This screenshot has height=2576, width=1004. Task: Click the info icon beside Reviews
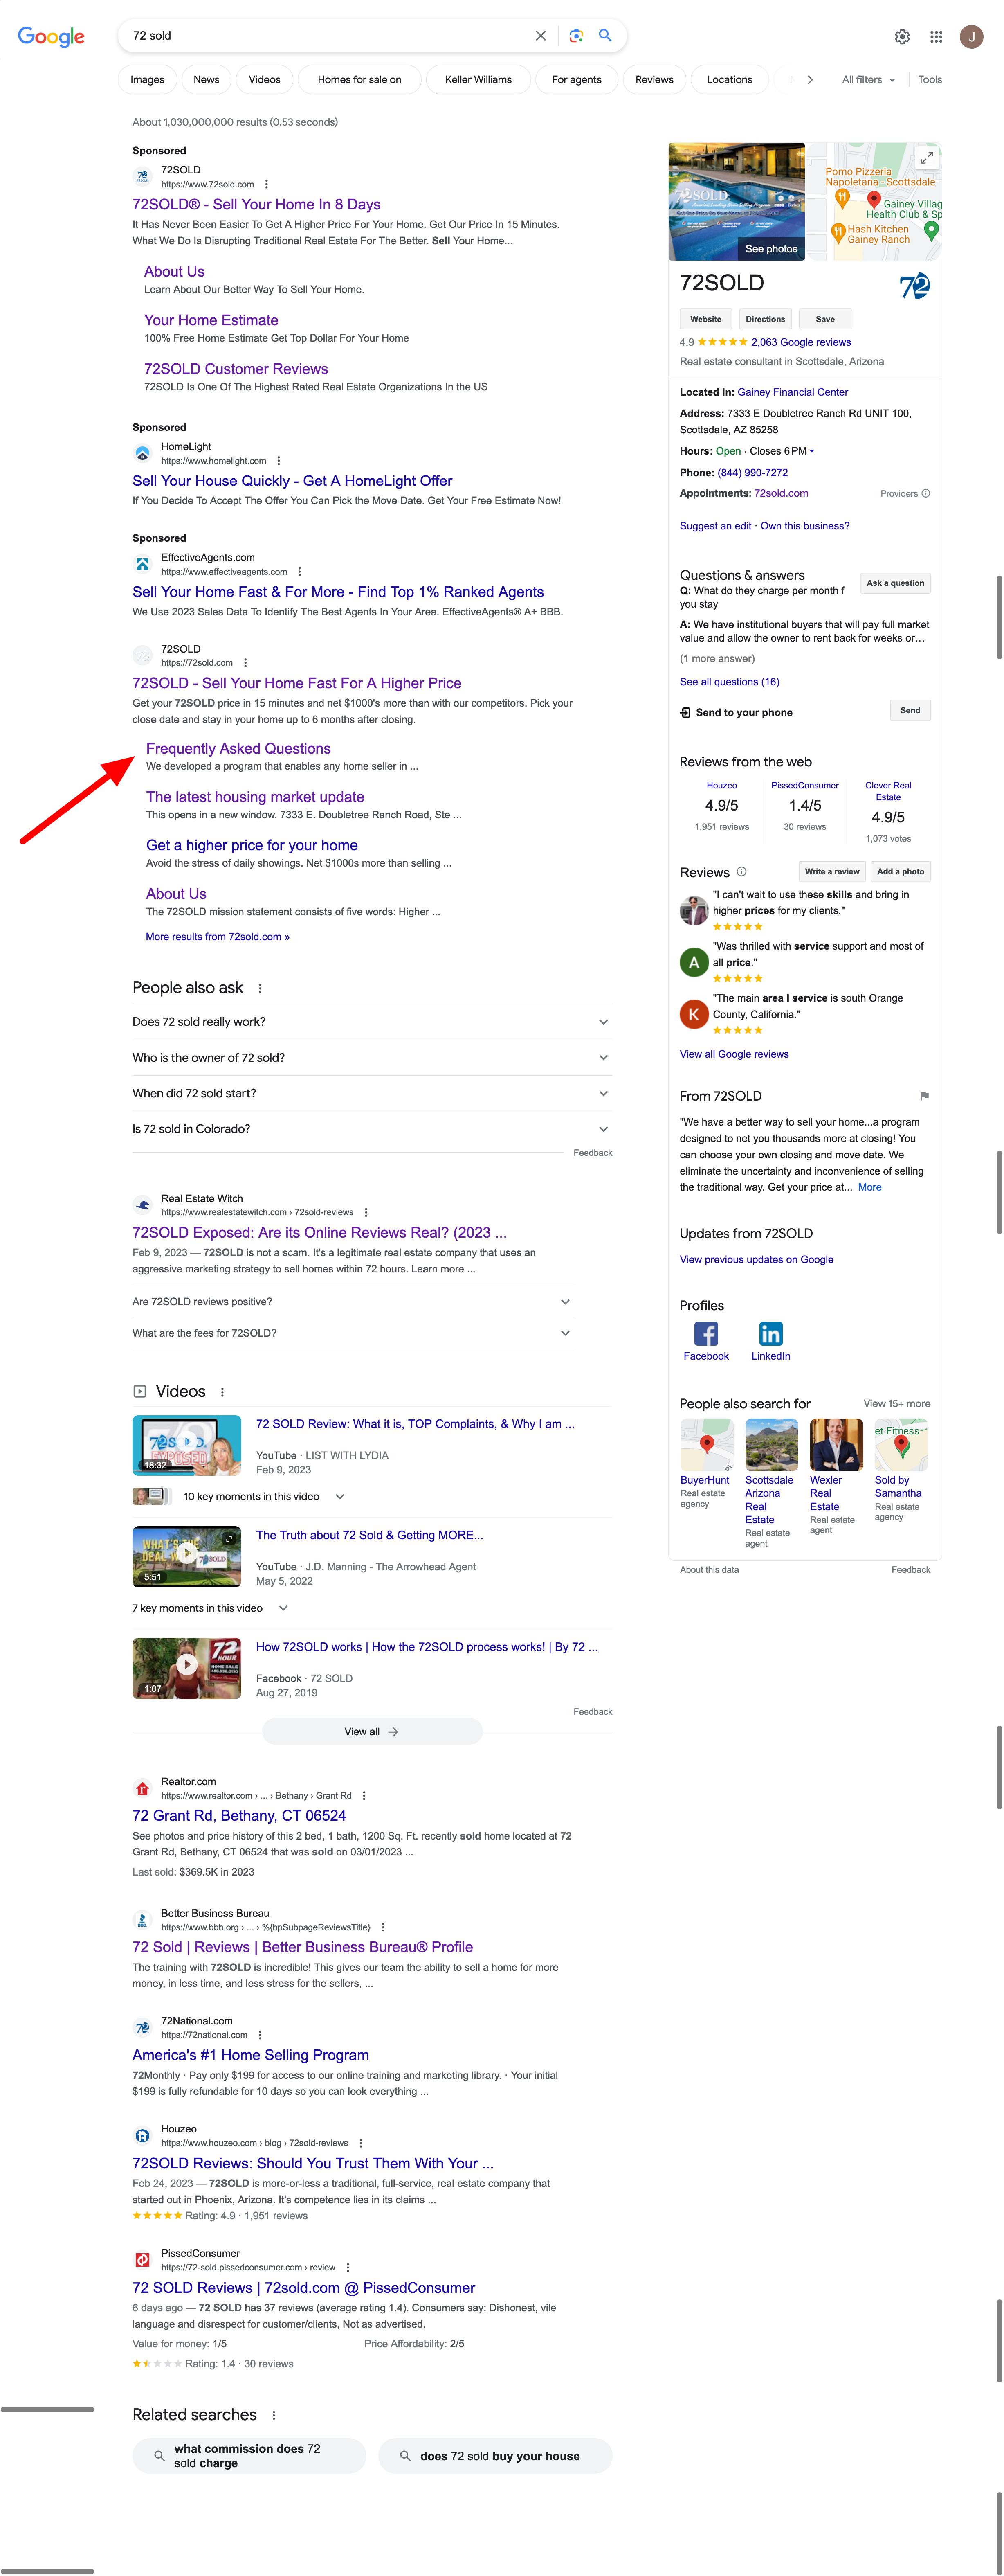click(741, 872)
